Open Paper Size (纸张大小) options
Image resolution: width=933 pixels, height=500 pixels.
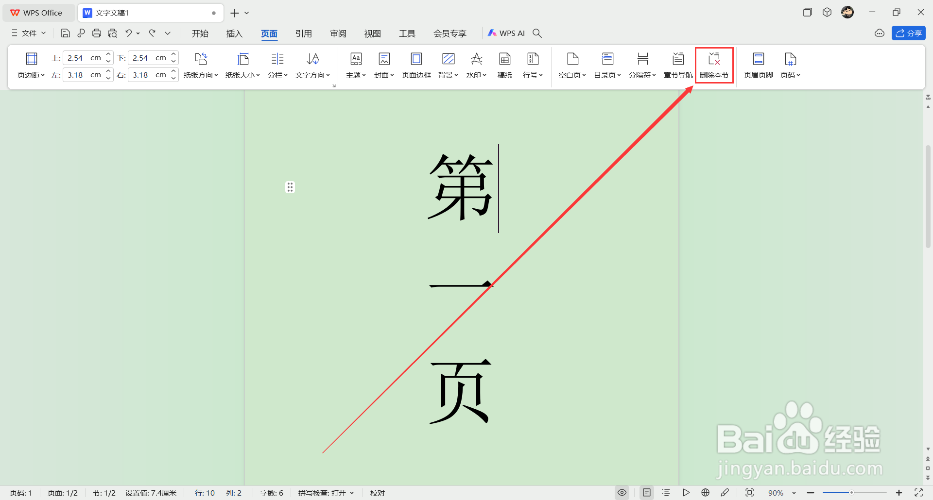242,66
